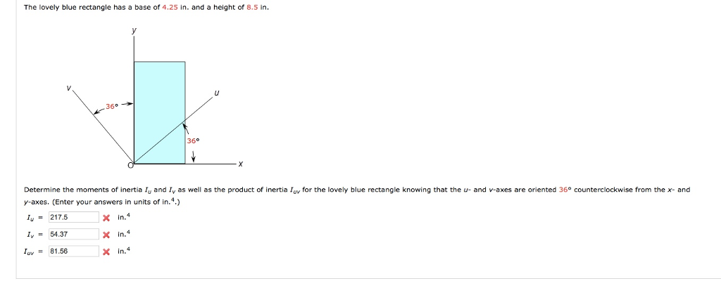This screenshot has height=288, width=721.
Task: Click the red 36° value in the question text
Action: click(x=566, y=190)
